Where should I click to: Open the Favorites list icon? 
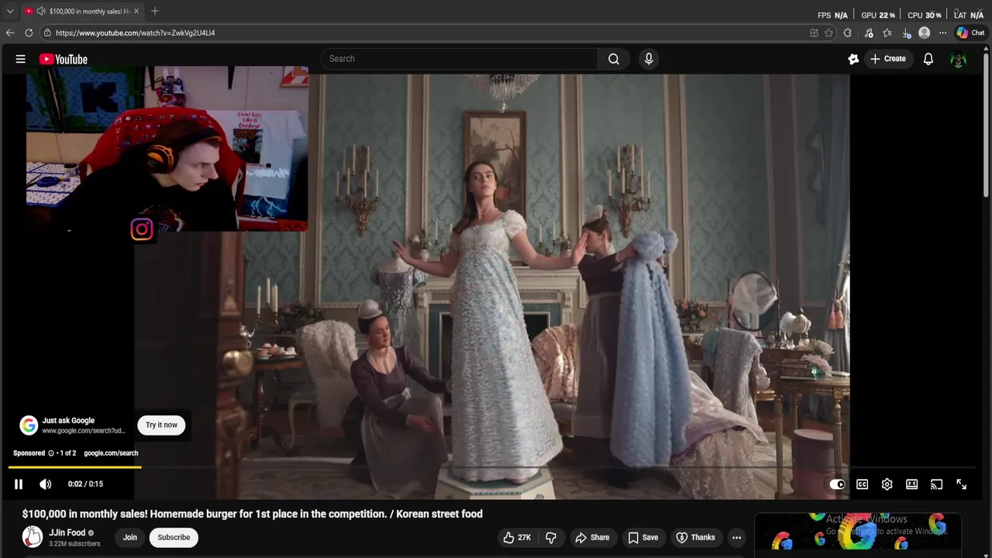pyautogui.click(x=887, y=33)
